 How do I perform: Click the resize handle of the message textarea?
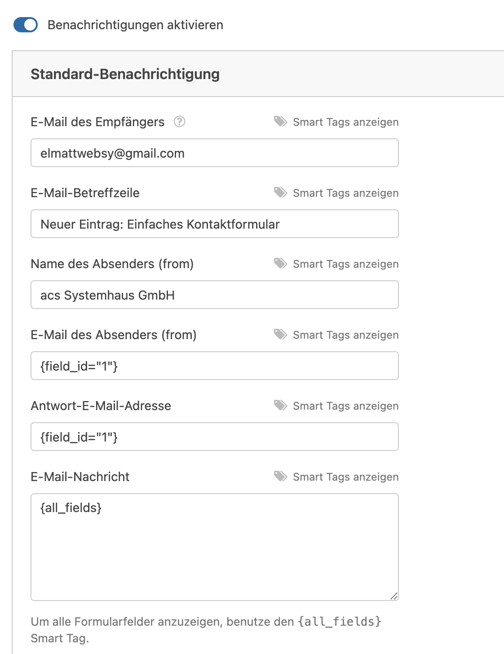tap(394, 596)
